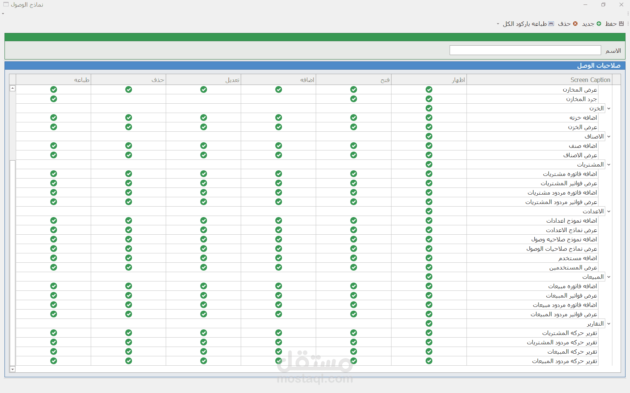Toggle حذف check for اضافه صنف
The image size is (630, 393).
(129, 146)
